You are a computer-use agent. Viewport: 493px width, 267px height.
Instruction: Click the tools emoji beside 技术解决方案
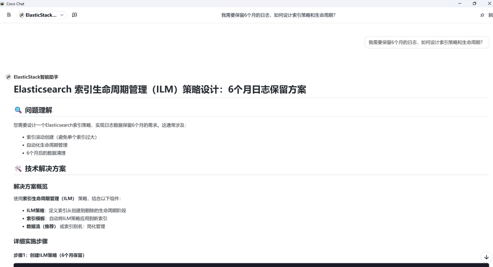click(17, 168)
